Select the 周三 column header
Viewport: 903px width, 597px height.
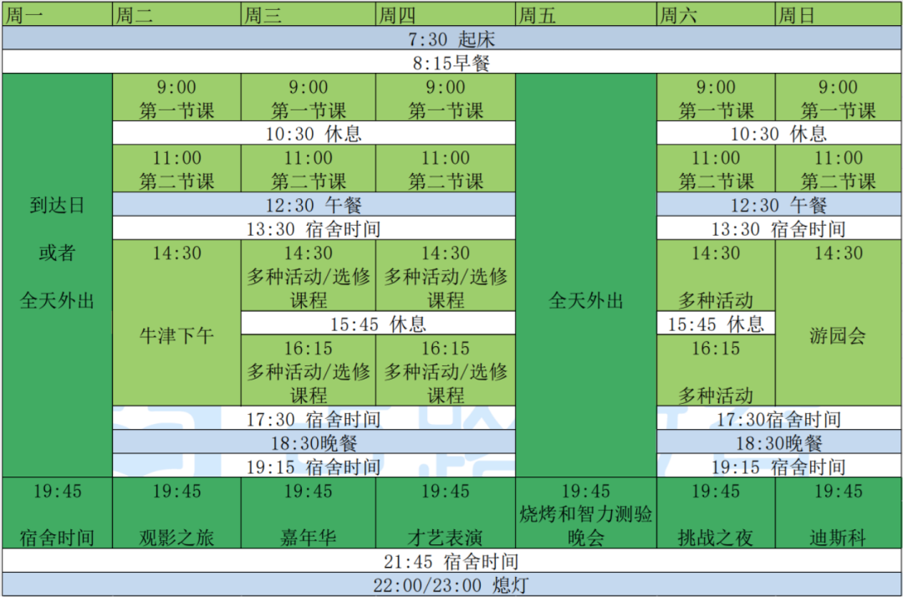tap(307, 14)
